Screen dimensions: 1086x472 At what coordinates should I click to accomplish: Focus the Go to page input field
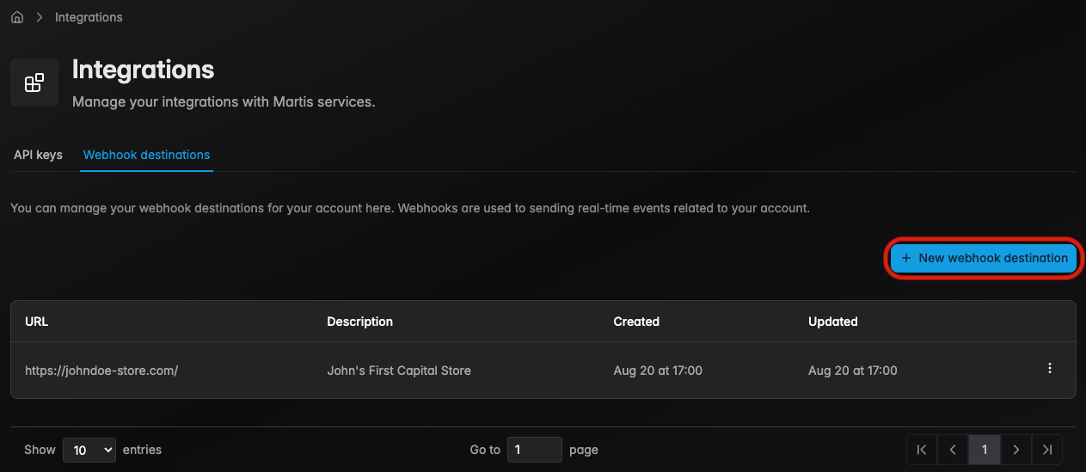coord(534,450)
